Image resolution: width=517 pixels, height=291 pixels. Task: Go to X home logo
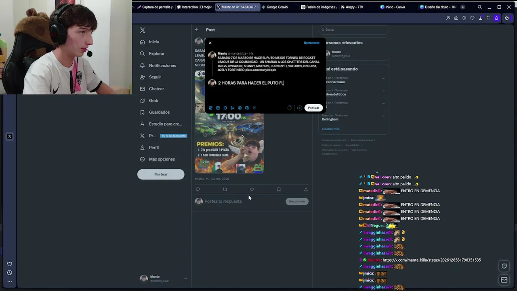tap(143, 30)
